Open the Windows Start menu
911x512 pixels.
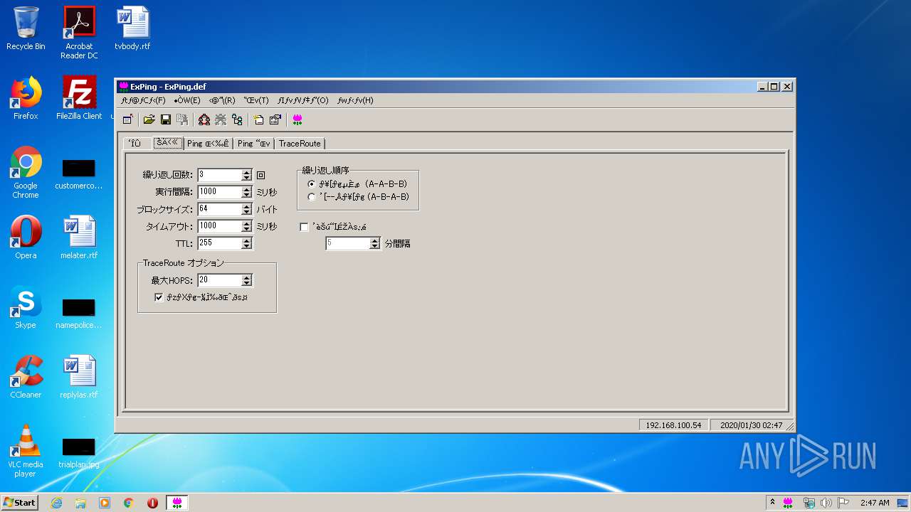click(19, 503)
